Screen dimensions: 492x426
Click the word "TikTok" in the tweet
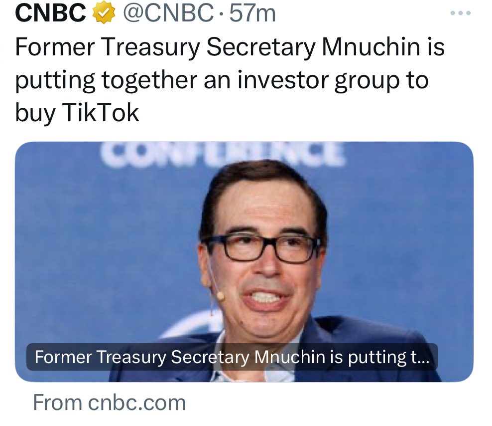(x=100, y=113)
